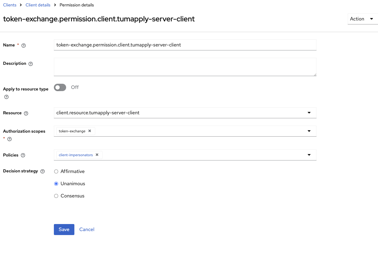Click inside the Description text area
The image size is (378, 276).
185,67
